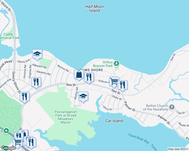Click the school marker near Shore Ave
This screenshot has width=189, height=151.
pyautogui.click(x=37, y=54)
